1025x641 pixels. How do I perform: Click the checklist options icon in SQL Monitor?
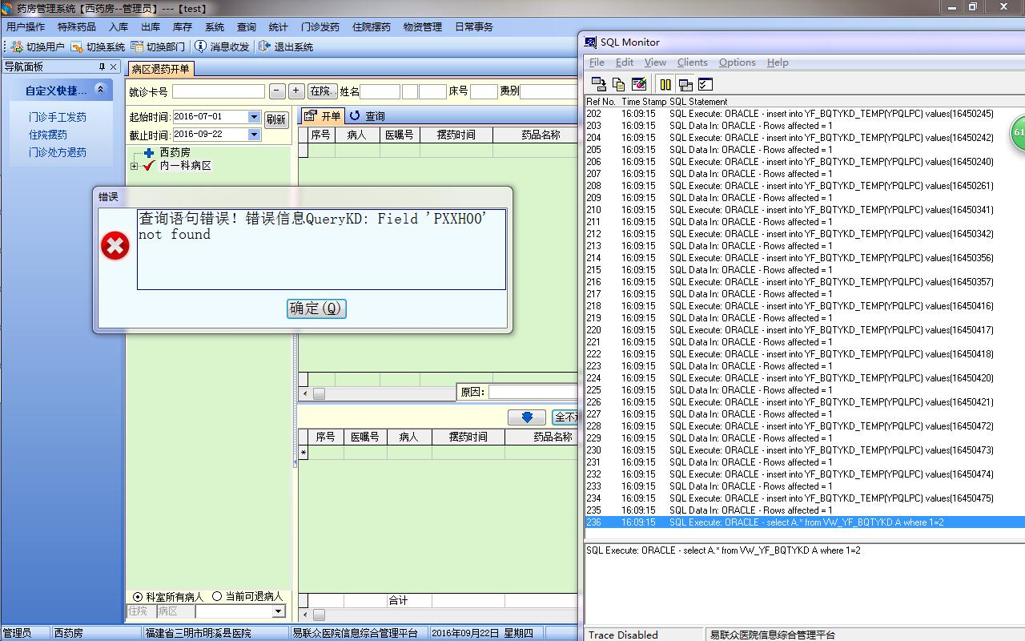tap(705, 83)
